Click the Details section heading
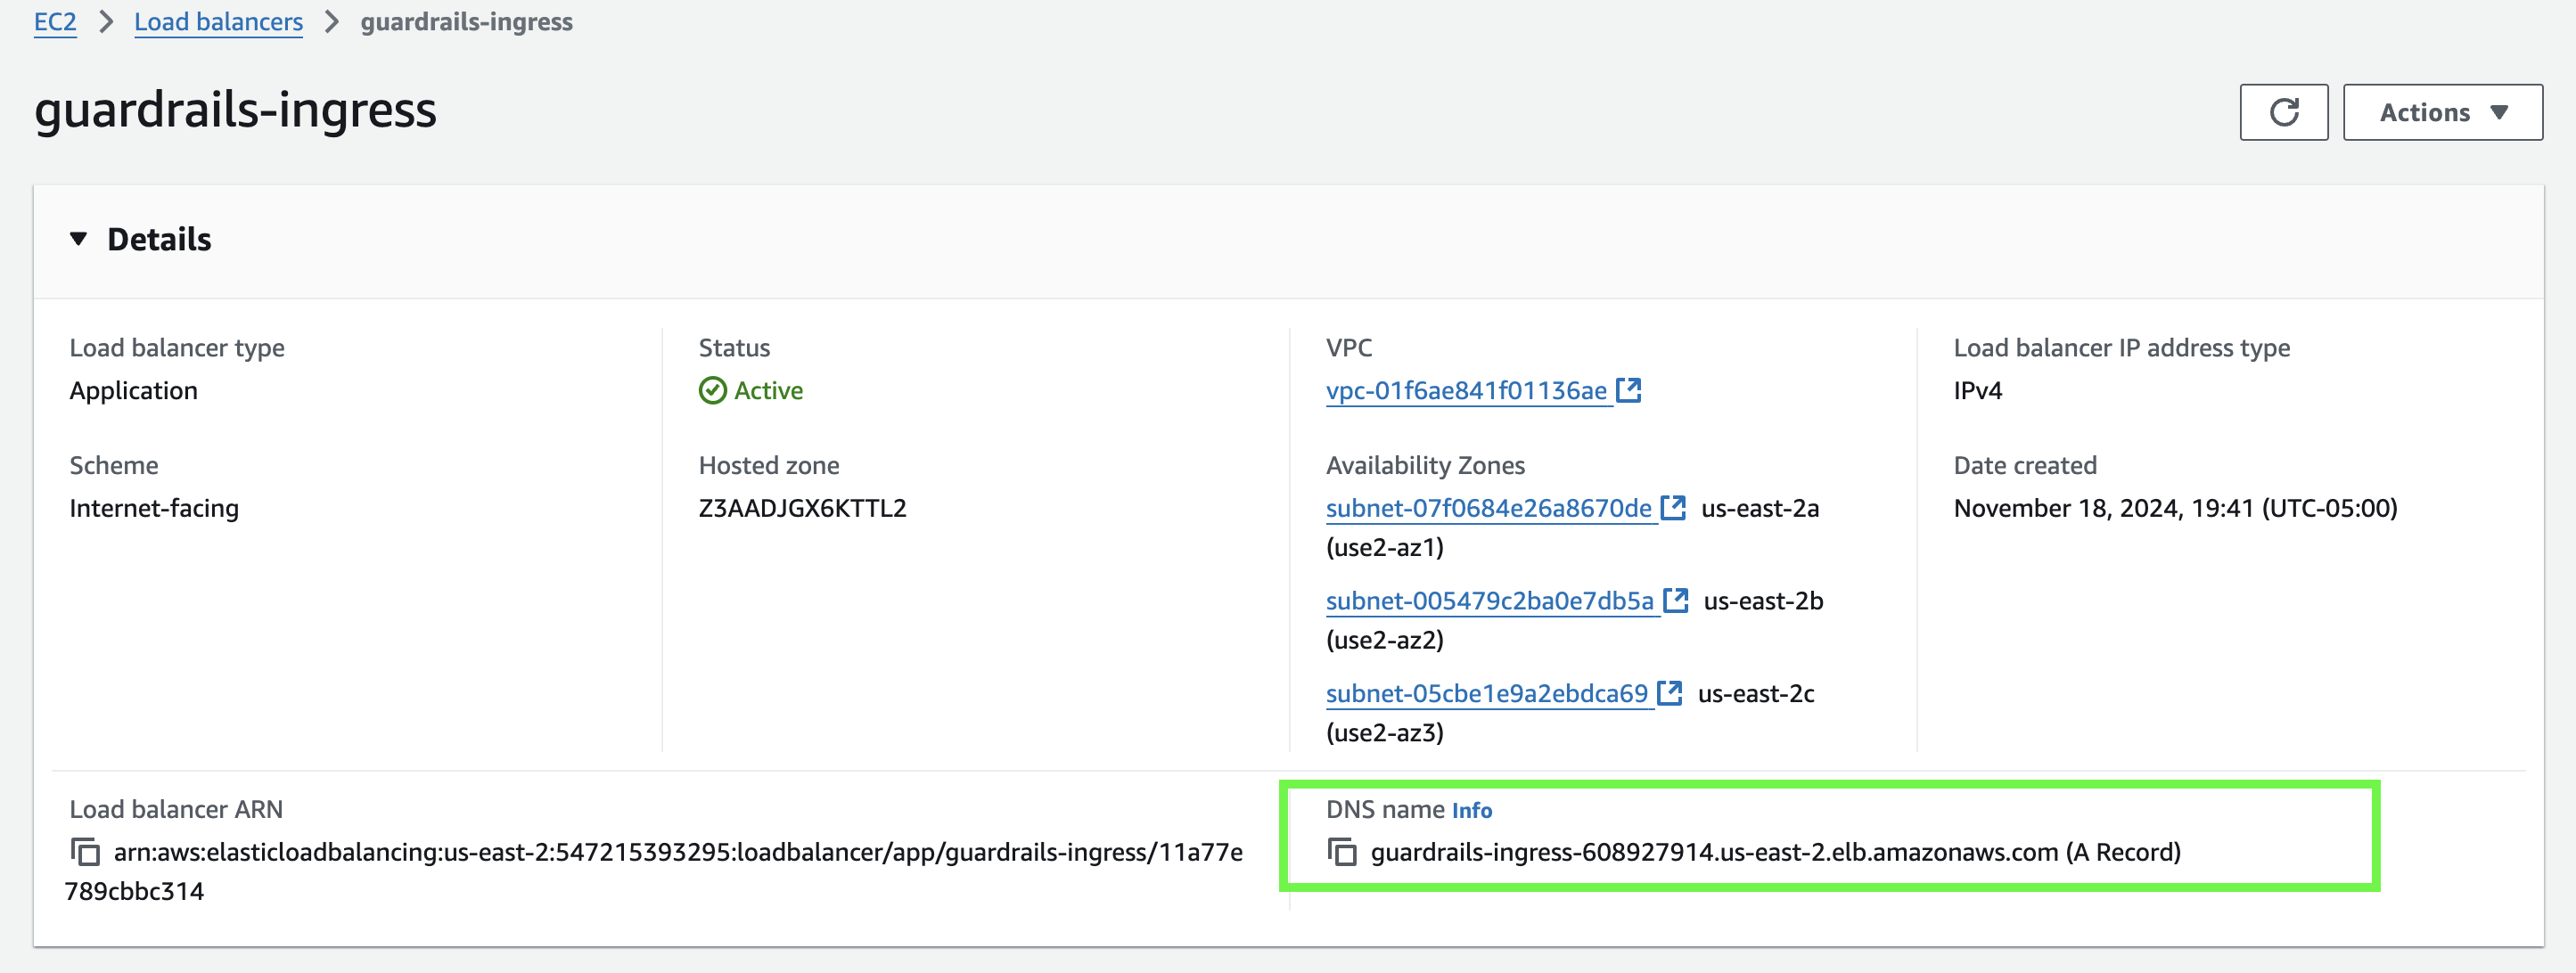 coord(159,240)
